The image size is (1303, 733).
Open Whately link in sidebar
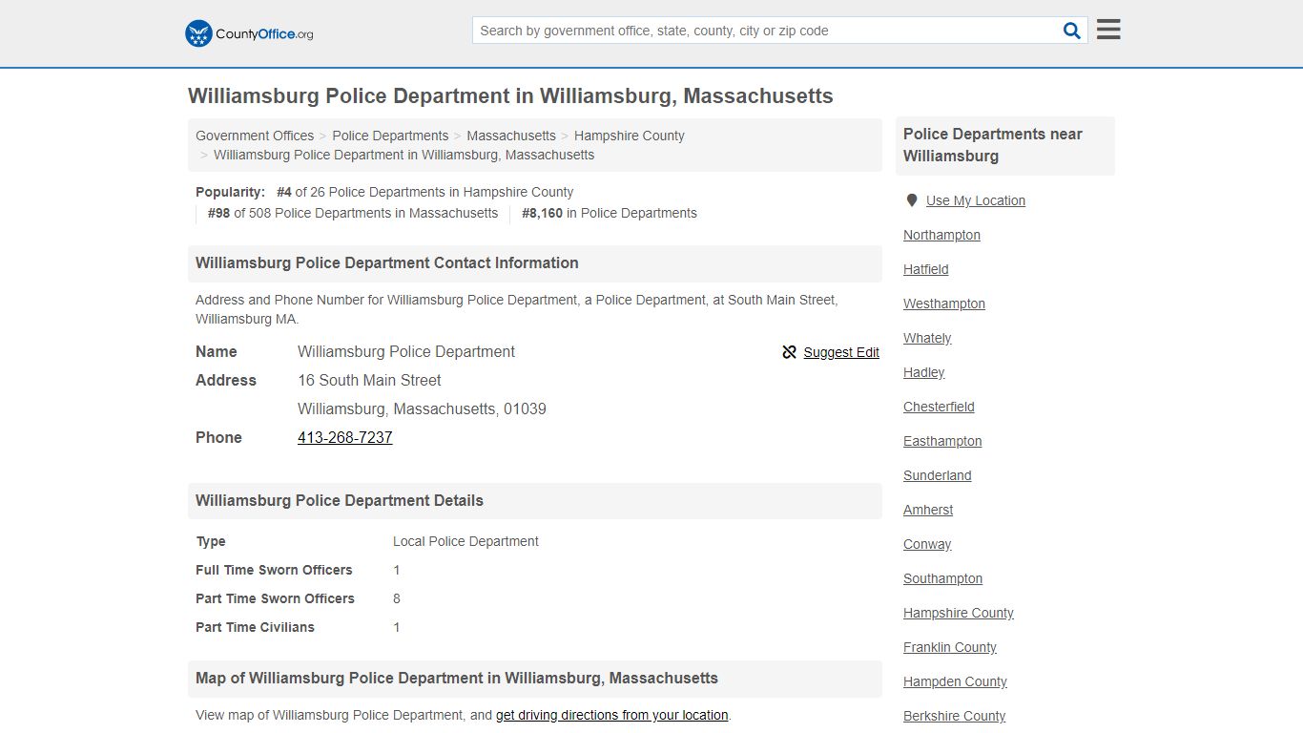coord(927,338)
